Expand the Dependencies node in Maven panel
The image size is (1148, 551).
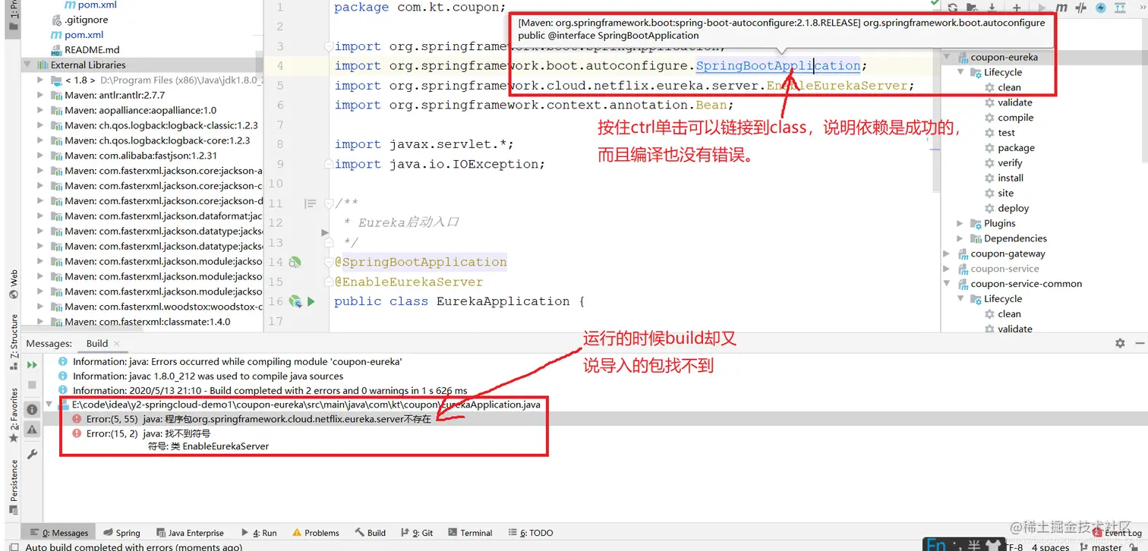pyautogui.click(x=960, y=238)
